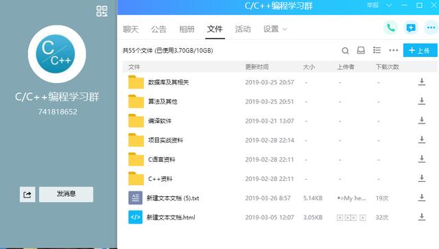Download the 项目实战资料 folder
The image size is (439, 249).
click(x=422, y=140)
